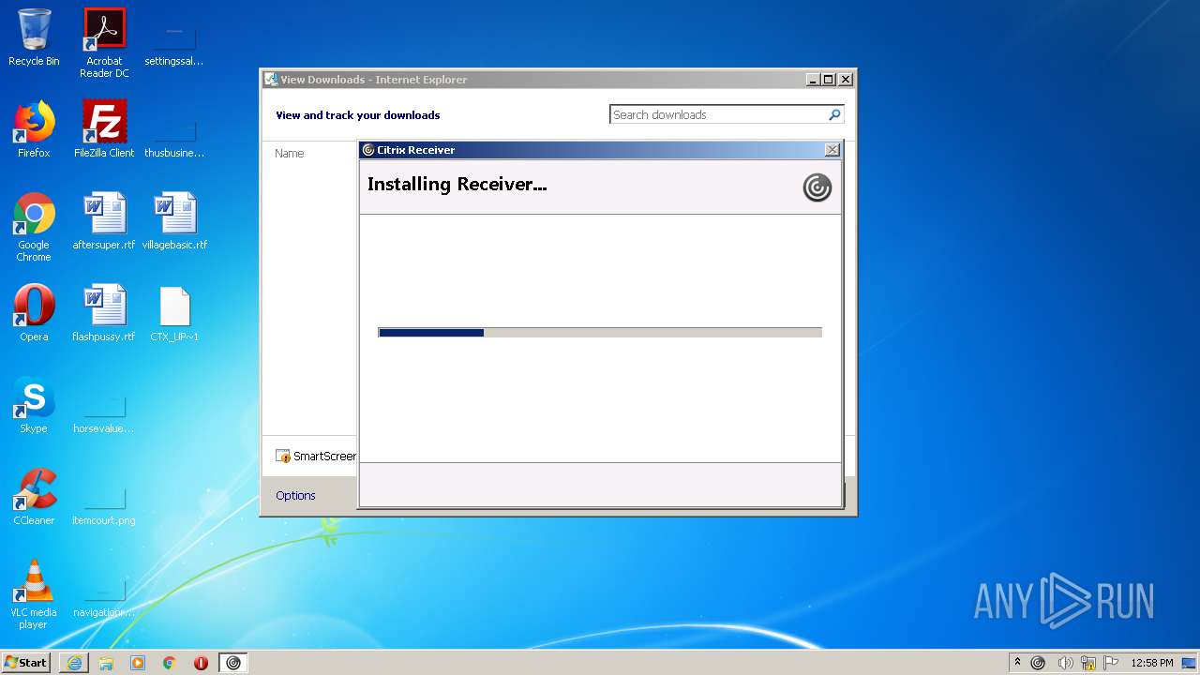
Task: Open Internet Explorer from the taskbar
Action: 74,663
